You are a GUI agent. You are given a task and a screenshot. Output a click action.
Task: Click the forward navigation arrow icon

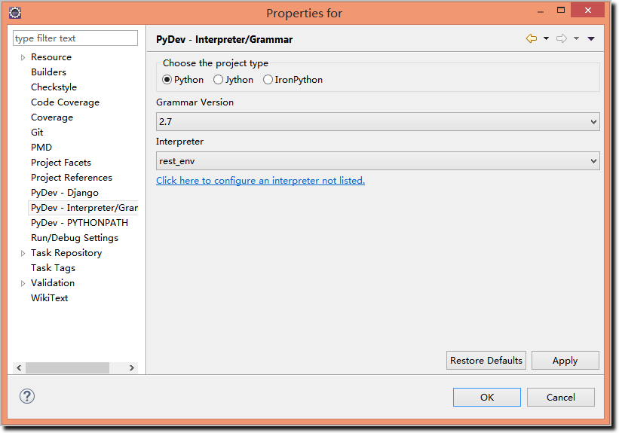562,38
